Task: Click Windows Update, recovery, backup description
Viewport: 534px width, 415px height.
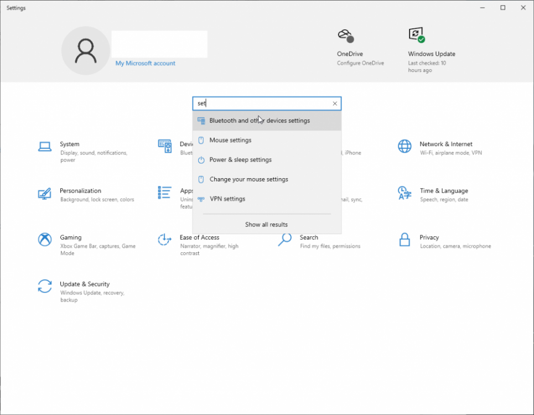Action: pyautogui.click(x=92, y=296)
